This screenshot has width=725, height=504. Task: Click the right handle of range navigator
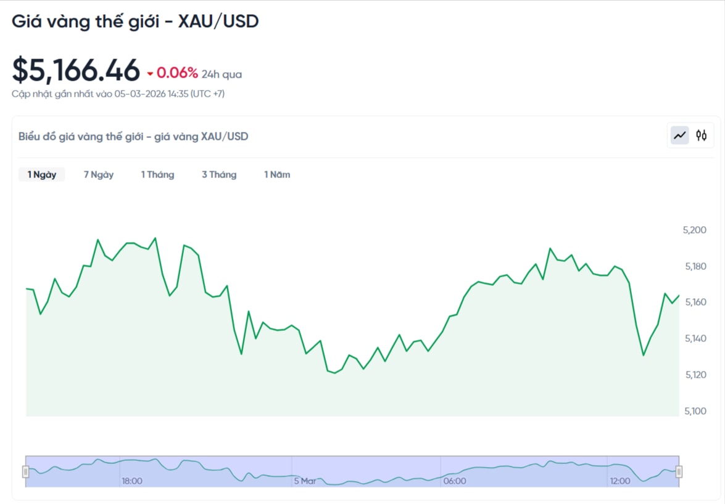pyautogui.click(x=679, y=472)
